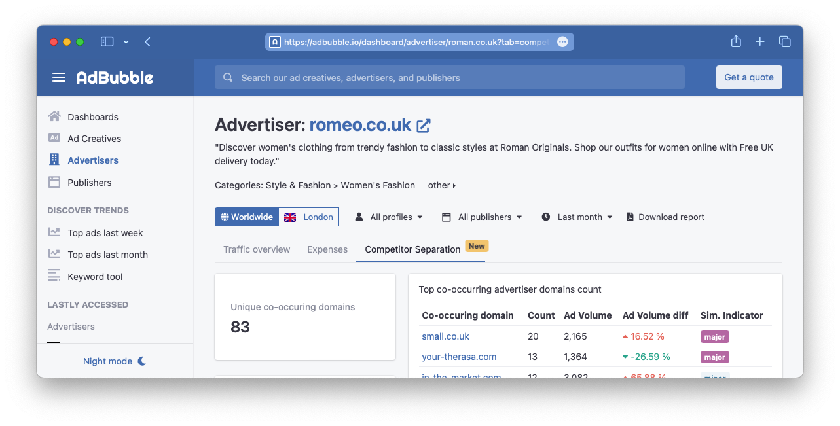Click major badge in your-therasa.com row
The height and width of the screenshot is (426, 840).
715,357
